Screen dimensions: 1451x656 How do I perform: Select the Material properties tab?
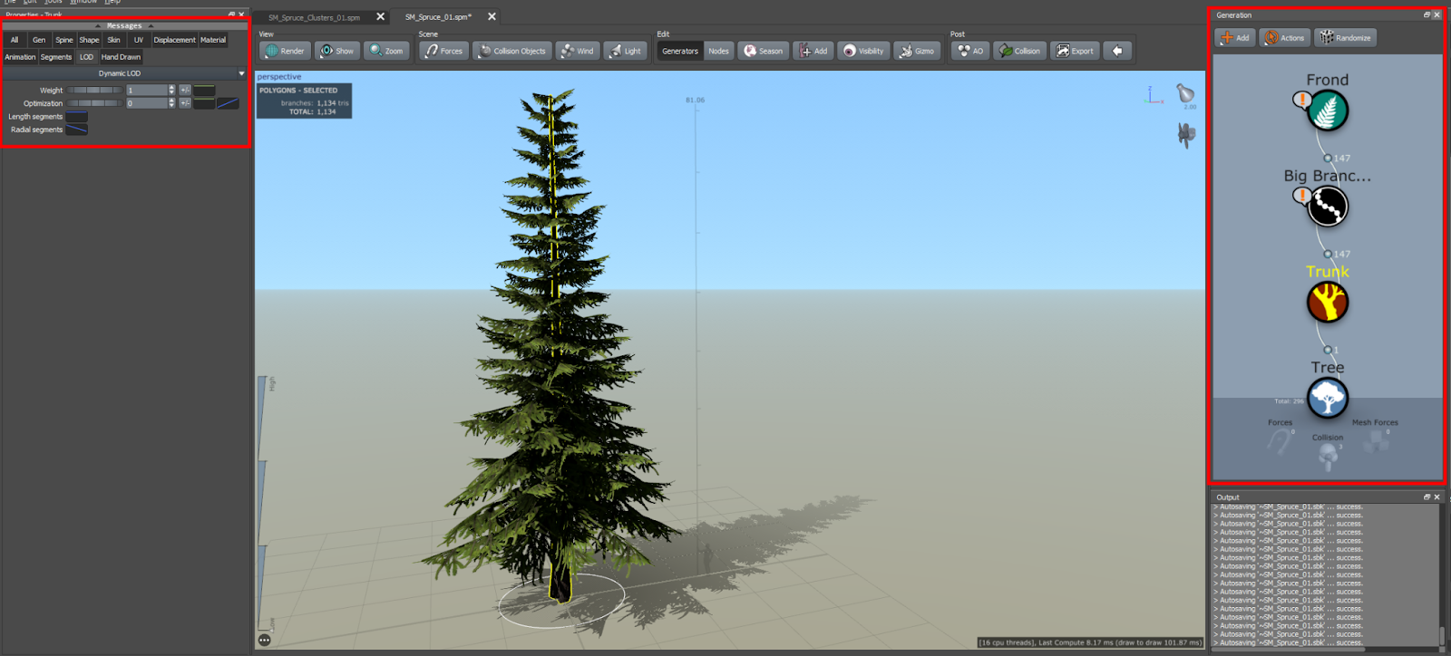[213, 40]
